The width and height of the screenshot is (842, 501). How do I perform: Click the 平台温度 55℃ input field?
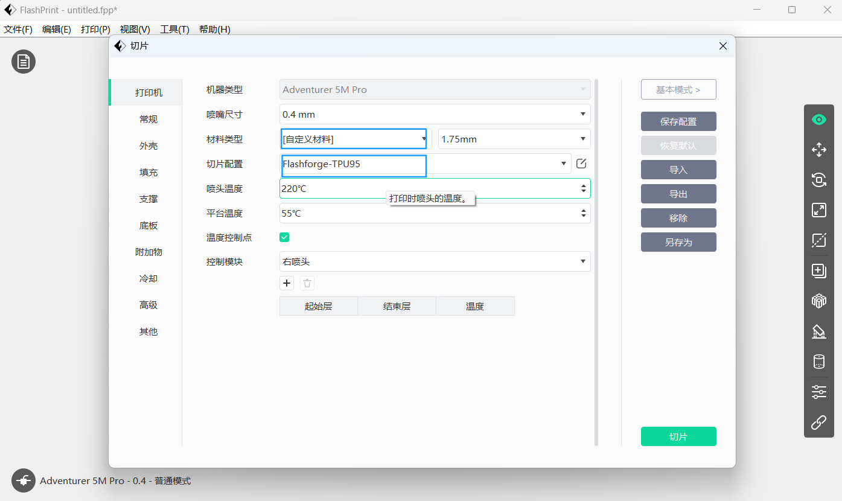click(429, 213)
